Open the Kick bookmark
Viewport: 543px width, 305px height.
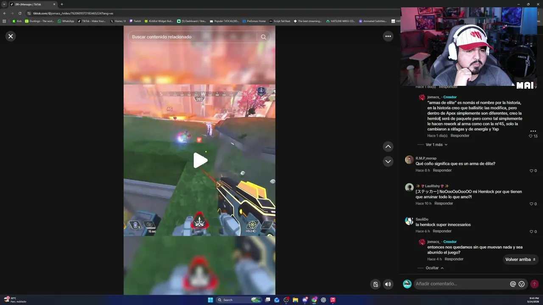pyautogui.click(x=17, y=21)
